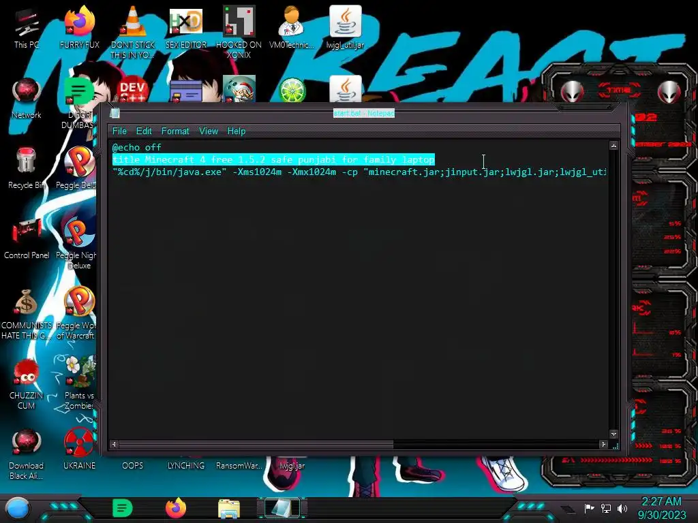Launch Firefox from the taskbar
The height and width of the screenshot is (523, 698).
coord(176,508)
